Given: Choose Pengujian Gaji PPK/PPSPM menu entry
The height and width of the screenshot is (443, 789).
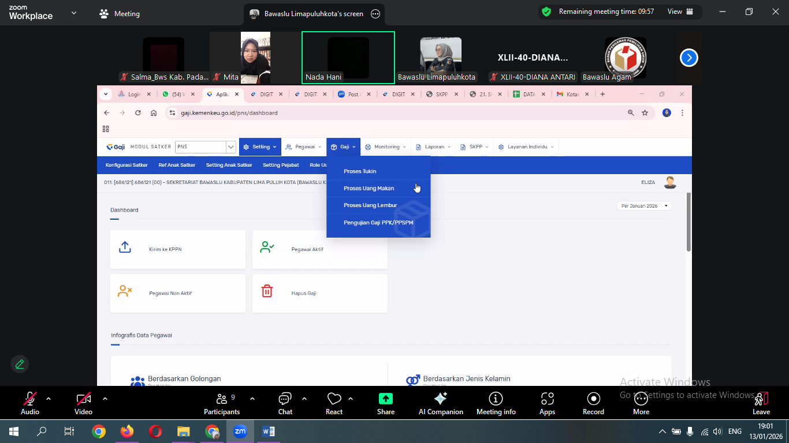Looking at the screenshot, I should (x=378, y=223).
